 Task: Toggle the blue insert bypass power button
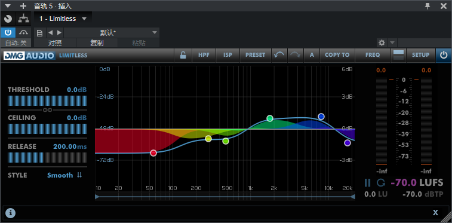coord(8,33)
